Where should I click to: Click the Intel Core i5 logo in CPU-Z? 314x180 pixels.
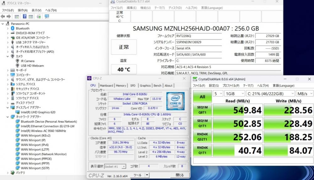coord(176,101)
